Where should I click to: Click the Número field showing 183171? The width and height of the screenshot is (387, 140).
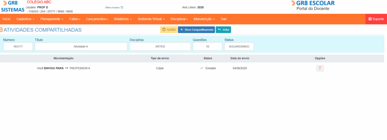coord(18,46)
